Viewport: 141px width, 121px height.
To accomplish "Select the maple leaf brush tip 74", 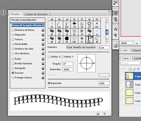I will coord(74,25).
